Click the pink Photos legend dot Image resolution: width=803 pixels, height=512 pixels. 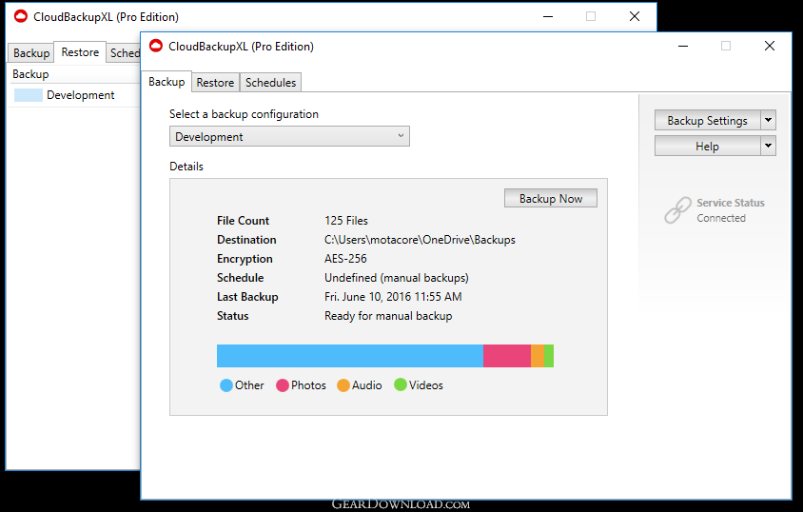(x=283, y=385)
